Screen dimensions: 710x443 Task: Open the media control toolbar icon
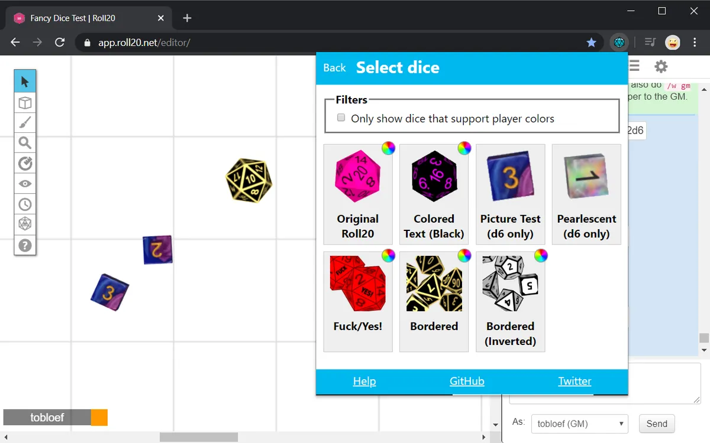click(650, 43)
